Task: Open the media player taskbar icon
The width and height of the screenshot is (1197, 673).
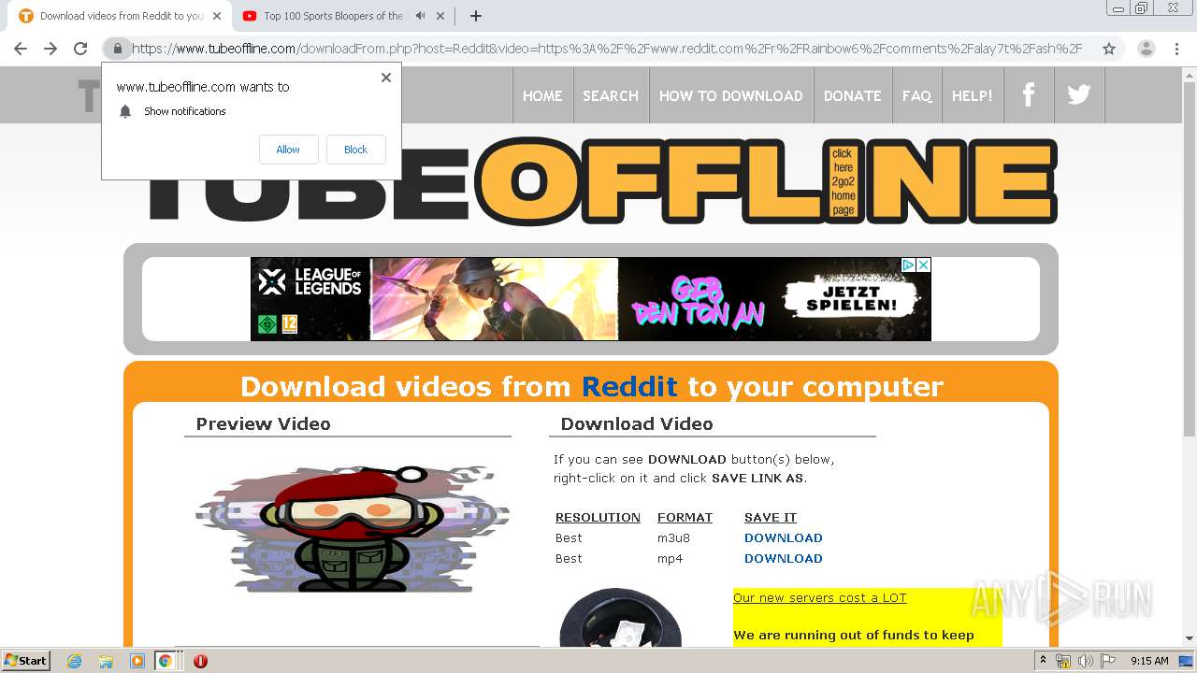Action: tap(137, 661)
